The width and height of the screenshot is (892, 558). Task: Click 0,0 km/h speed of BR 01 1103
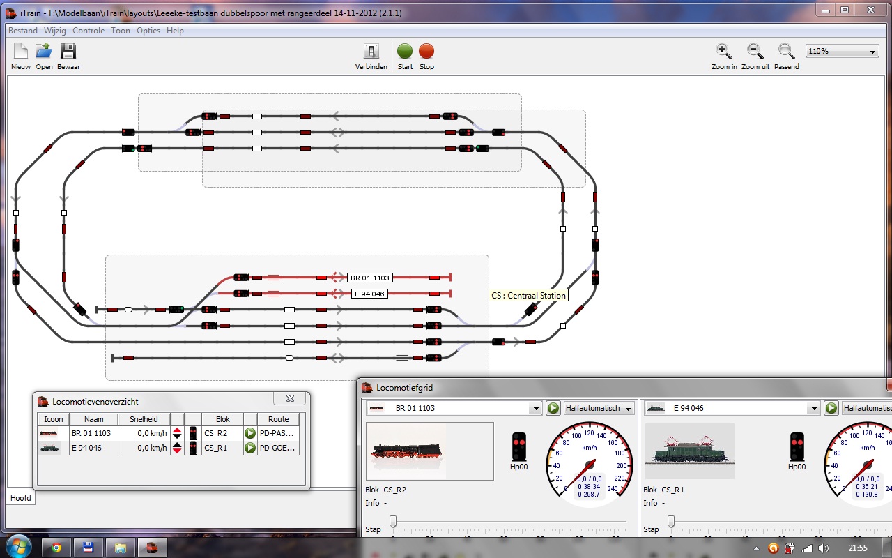click(x=144, y=433)
